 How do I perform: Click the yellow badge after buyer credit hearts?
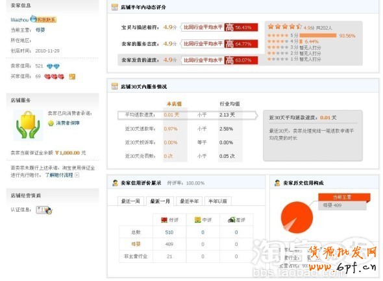72,77
